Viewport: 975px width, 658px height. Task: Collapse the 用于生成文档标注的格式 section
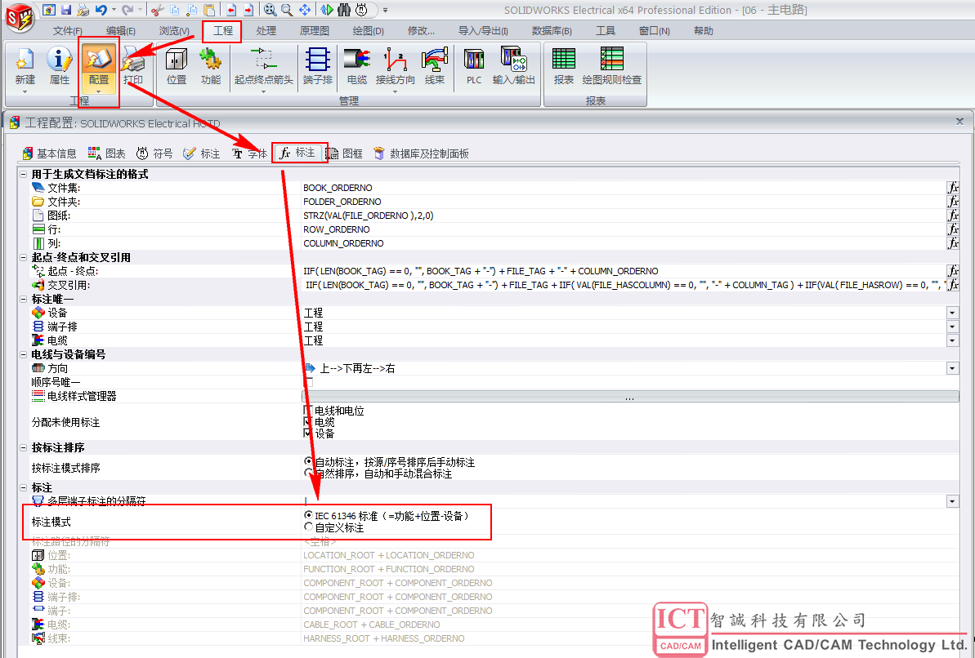[x=24, y=175]
